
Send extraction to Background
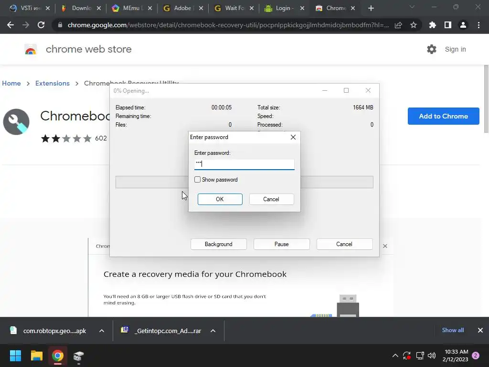(219, 244)
